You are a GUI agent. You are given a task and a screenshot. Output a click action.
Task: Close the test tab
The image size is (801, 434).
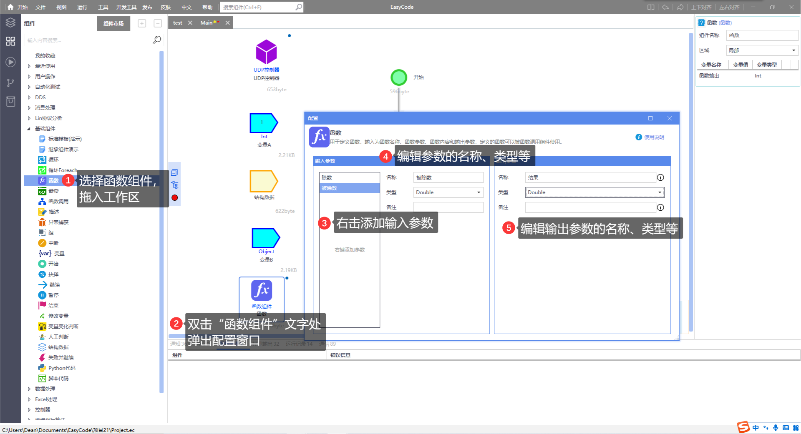click(190, 23)
